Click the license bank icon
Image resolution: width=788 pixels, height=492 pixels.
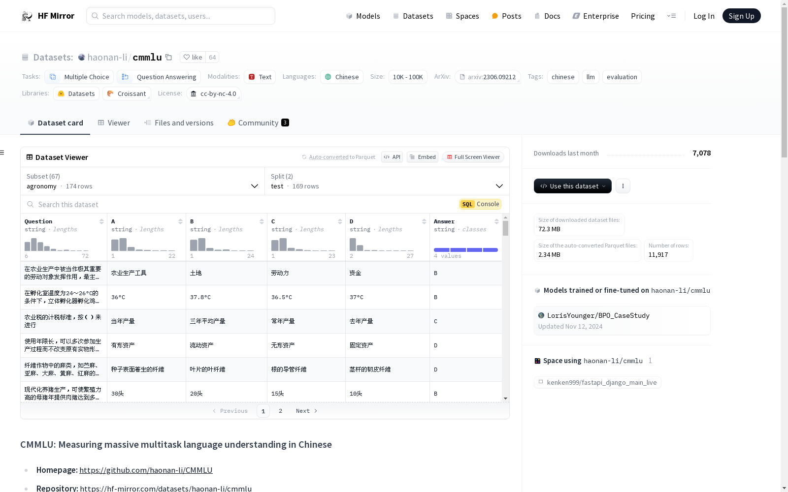click(x=194, y=93)
